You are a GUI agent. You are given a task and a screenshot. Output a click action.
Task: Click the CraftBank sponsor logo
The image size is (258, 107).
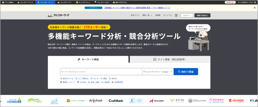116,101
